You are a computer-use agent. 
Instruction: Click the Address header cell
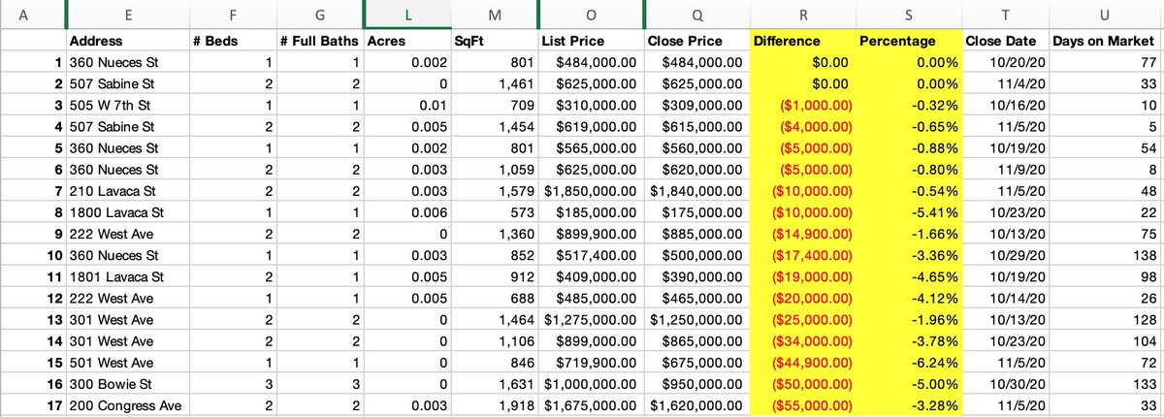128,41
